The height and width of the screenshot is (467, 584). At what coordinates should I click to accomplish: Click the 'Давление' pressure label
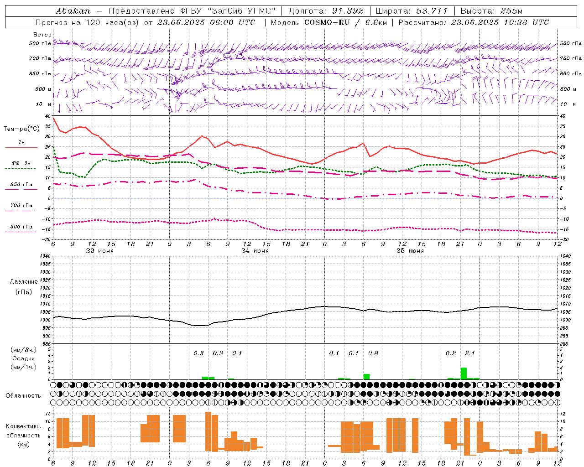[24, 282]
